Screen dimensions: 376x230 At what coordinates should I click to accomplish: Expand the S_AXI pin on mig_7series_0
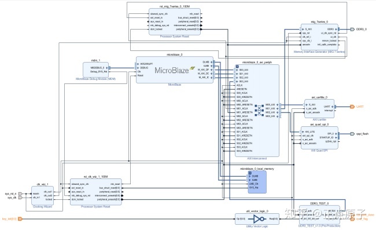tap(303, 30)
